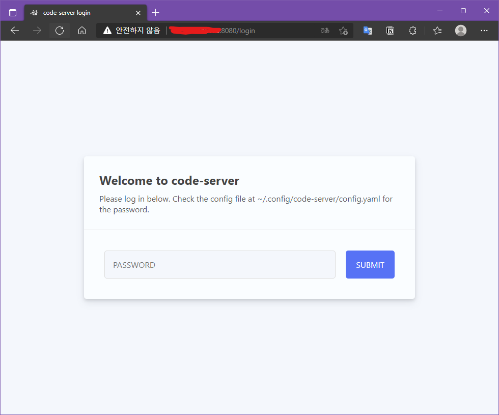Go back using the browser back arrow

pyautogui.click(x=15, y=31)
